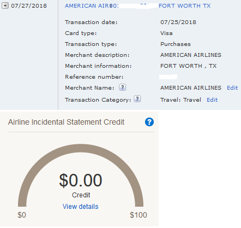
Task: Click the Reference number label
Action: [94, 77]
